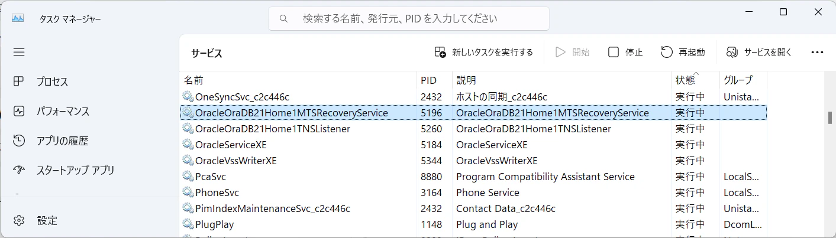Viewport: 836px width, 238px height.
Task: Focus the search box for name, publisher, PID
Action: [409, 18]
